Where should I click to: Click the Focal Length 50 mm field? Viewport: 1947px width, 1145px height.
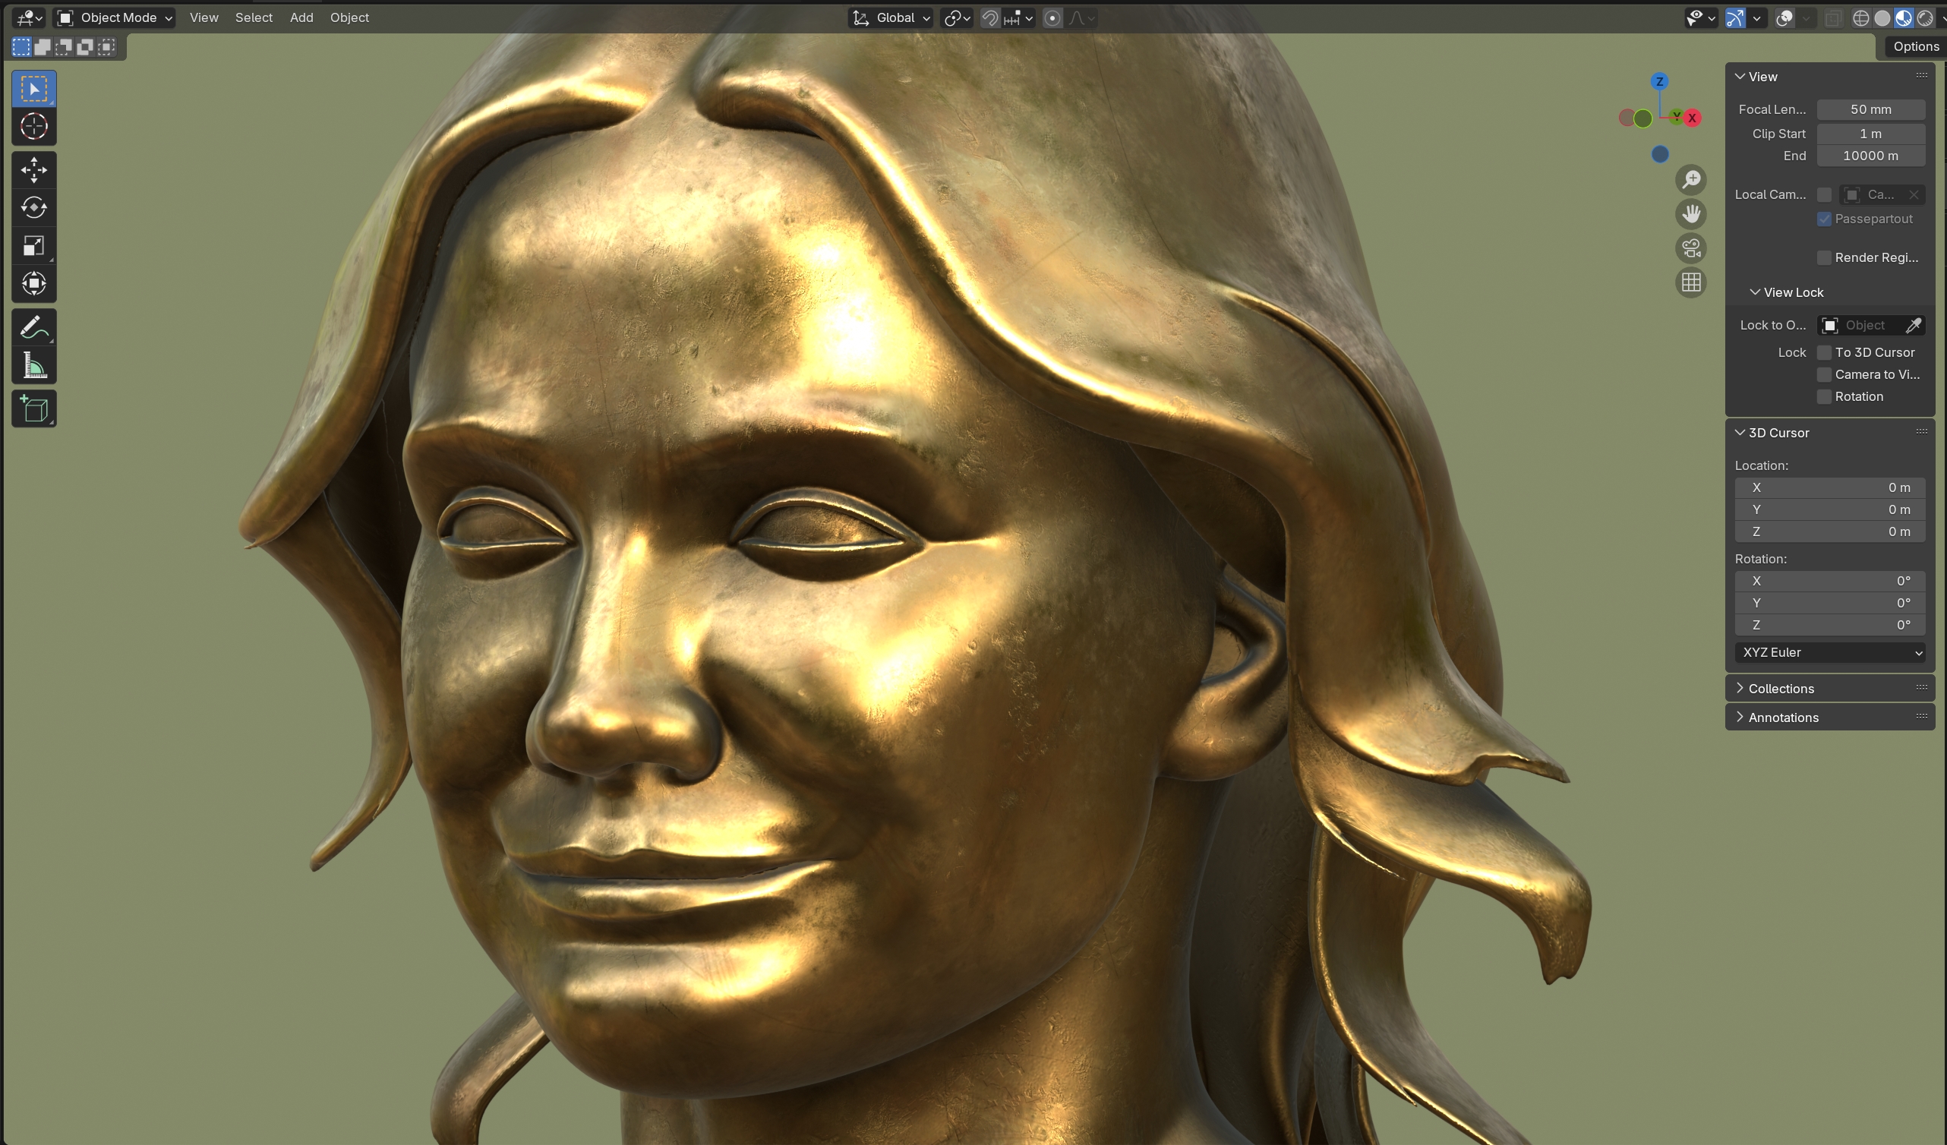pyautogui.click(x=1870, y=109)
